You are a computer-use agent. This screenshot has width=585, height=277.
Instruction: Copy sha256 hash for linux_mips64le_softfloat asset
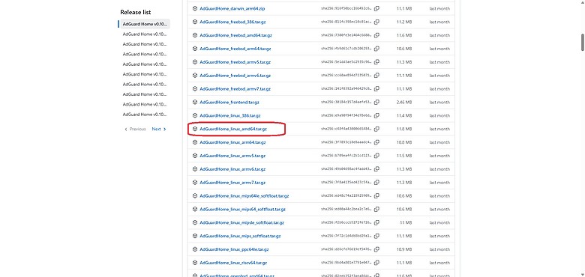pyautogui.click(x=376, y=196)
